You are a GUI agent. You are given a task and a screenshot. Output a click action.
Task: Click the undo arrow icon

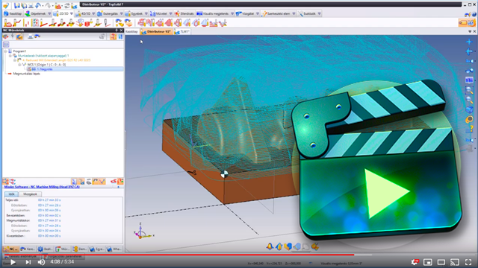(38, 5)
